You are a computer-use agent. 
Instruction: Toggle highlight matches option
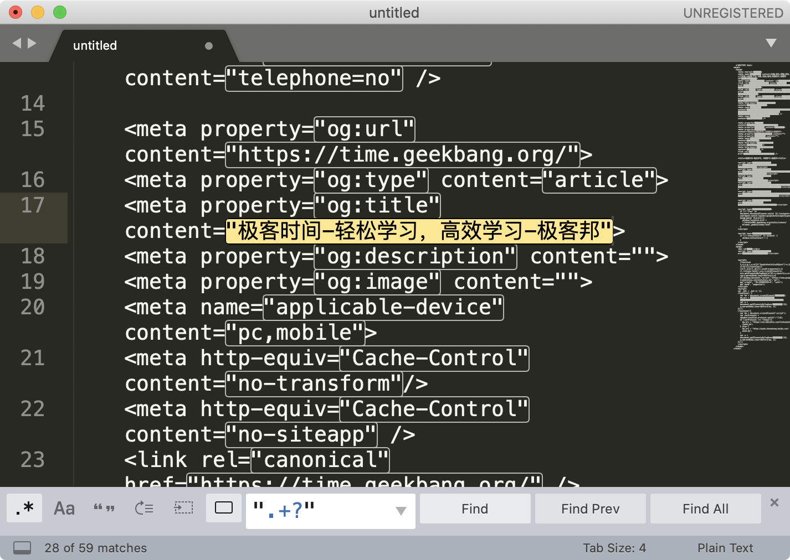point(224,508)
